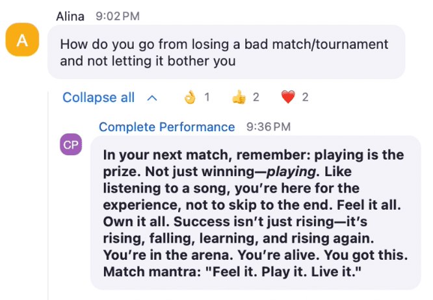Click the 9:36 PM reply timestamp
Screen dimensions: 433x300
tap(269, 127)
